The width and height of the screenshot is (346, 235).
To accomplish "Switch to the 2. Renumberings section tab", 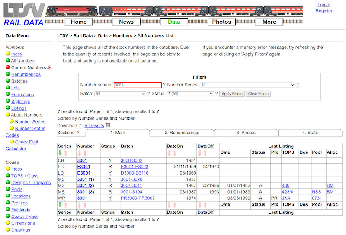I will [x=182, y=133].
